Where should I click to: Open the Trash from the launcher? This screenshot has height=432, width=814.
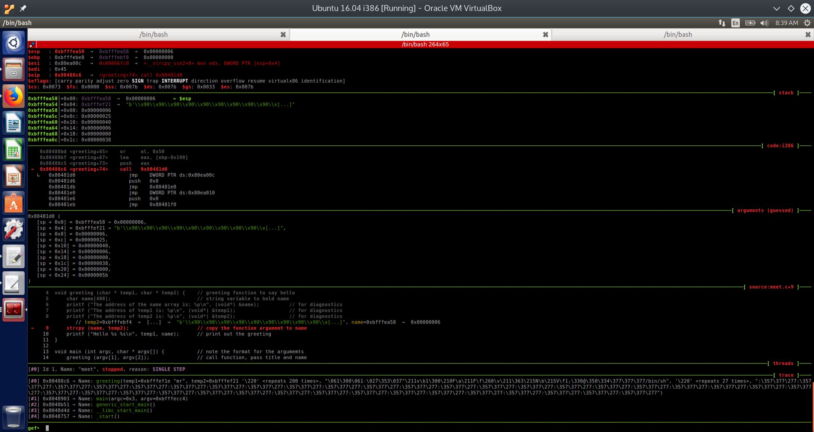click(14, 417)
